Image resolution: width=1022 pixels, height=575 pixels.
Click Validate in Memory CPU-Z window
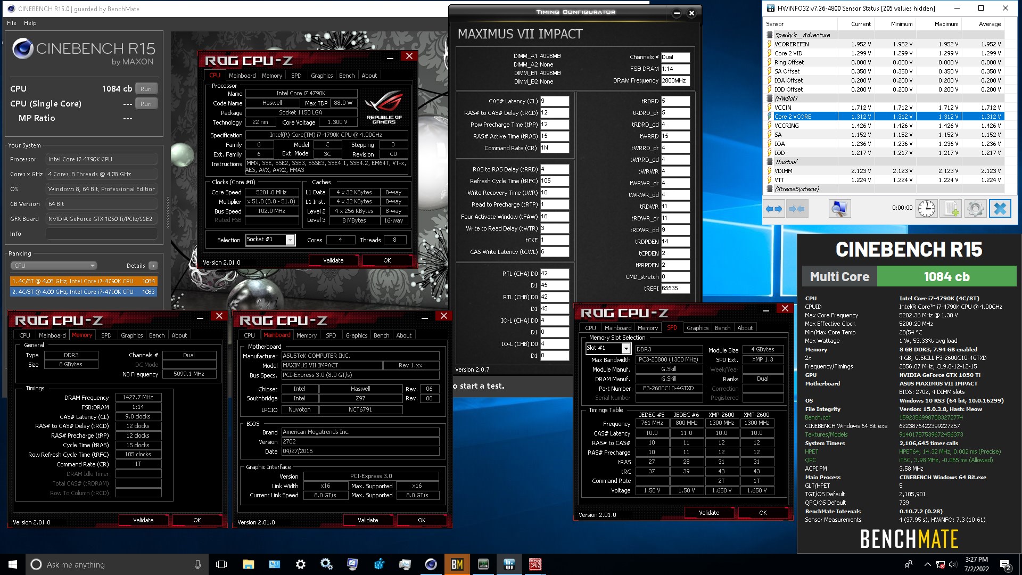143,520
